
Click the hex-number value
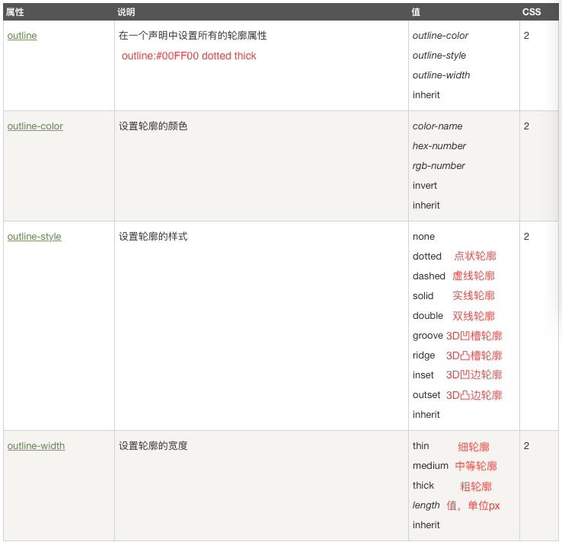[x=439, y=146]
